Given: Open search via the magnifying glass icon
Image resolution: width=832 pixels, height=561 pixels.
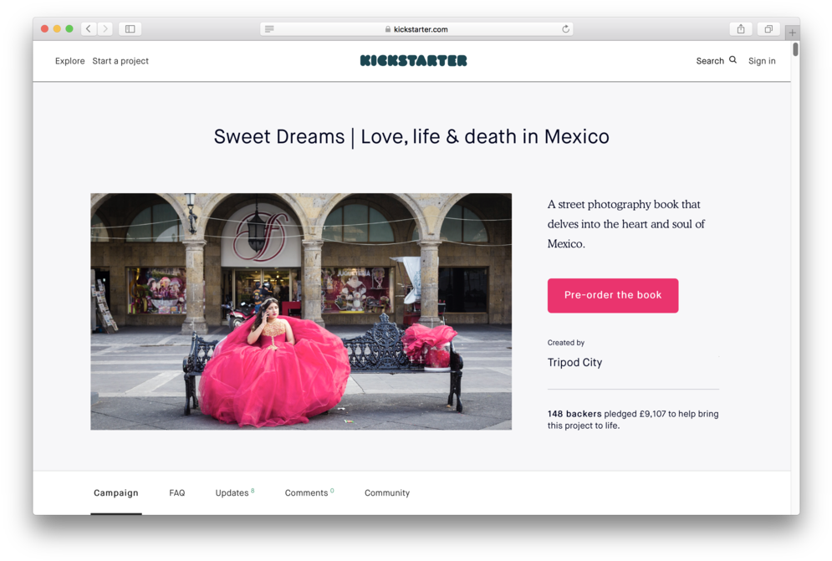Looking at the screenshot, I should pyautogui.click(x=733, y=59).
